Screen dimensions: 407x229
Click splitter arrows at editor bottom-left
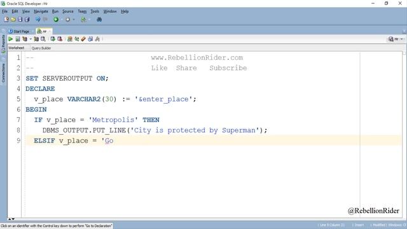tap(11, 219)
